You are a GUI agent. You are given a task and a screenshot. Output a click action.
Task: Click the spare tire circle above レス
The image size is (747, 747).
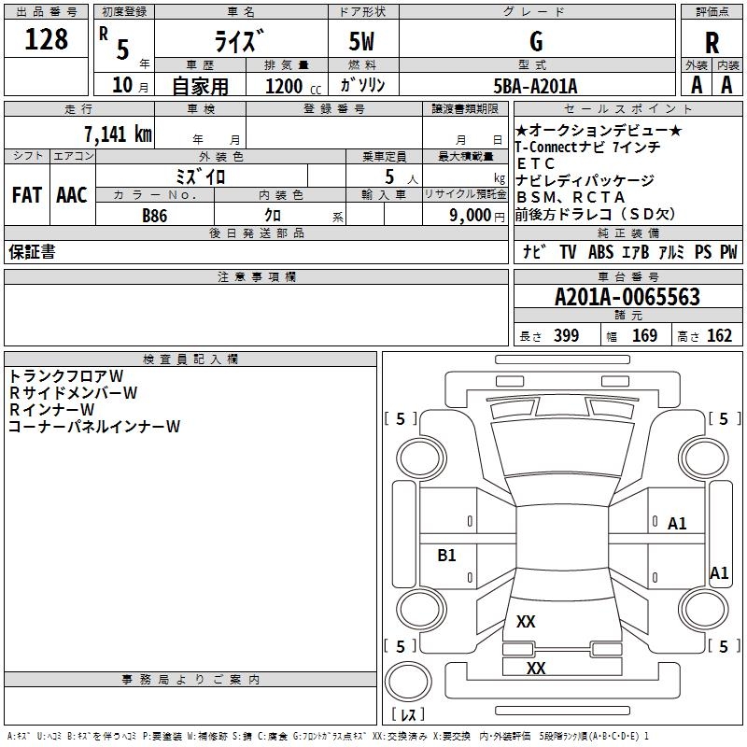coord(408,681)
